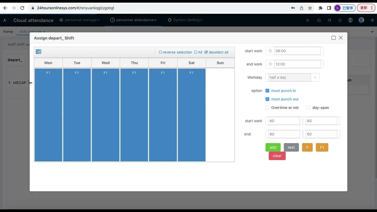The width and height of the screenshot is (377, 212).
Task: Open the browser extensions puzzle icon
Action: (321, 8)
